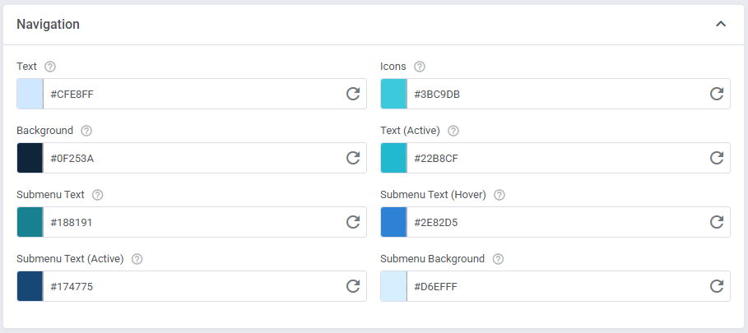Viewport: 748px width, 333px height.
Task: Open the Submenu Text (Hover) swatch
Action: click(394, 222)
